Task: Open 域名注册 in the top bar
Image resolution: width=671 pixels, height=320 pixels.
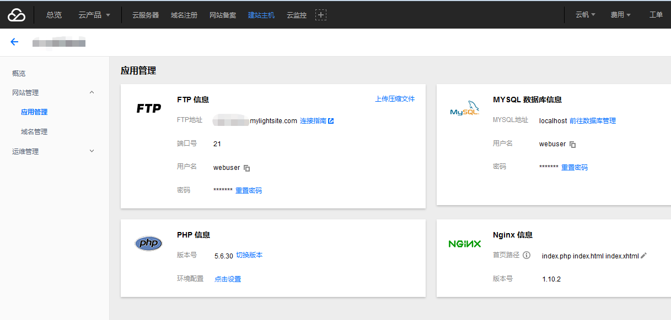Action: (184, 15)
